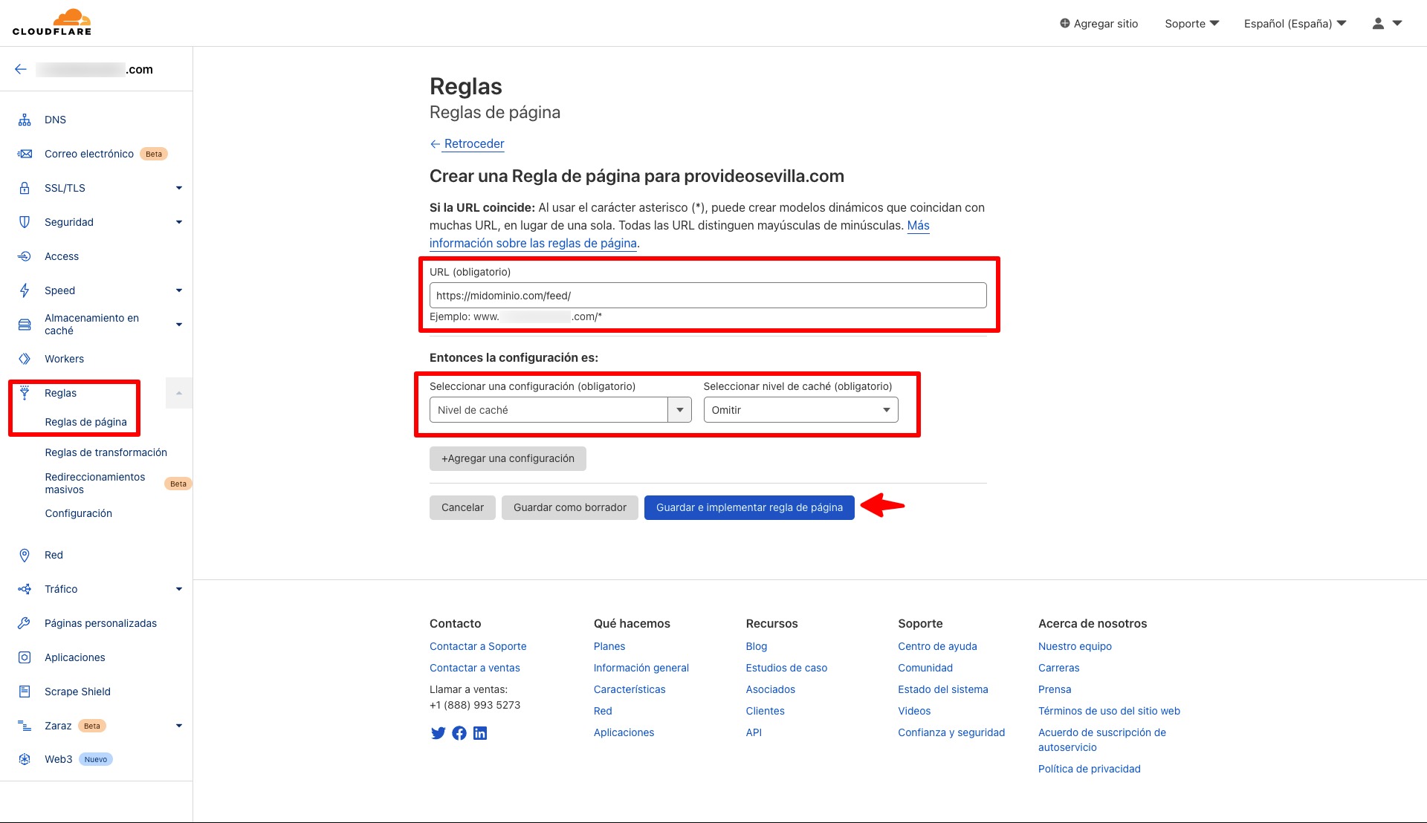Open the Soporte top menu
The width and height of the screenshot is (1427, 823).
coord(1191,24)
